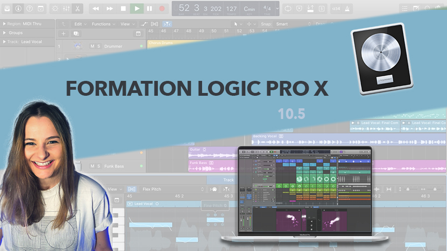The height and width of the screenshot is (251, 447).
Task: Click the bar position 52 in LCD
Action: [184, 8]
